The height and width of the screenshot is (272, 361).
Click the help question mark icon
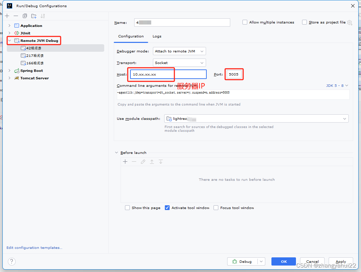point(12,261)
